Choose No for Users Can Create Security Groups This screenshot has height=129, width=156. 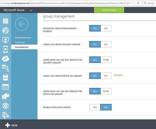pyautogui.click(x=106, y=44)
